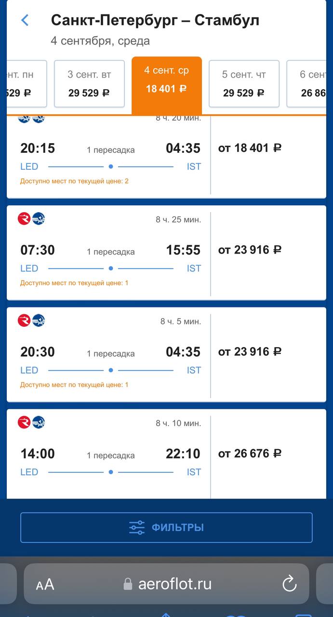Open the AA text size menu
This screenshot has width=333, height=617.
[x=45, y=585]
